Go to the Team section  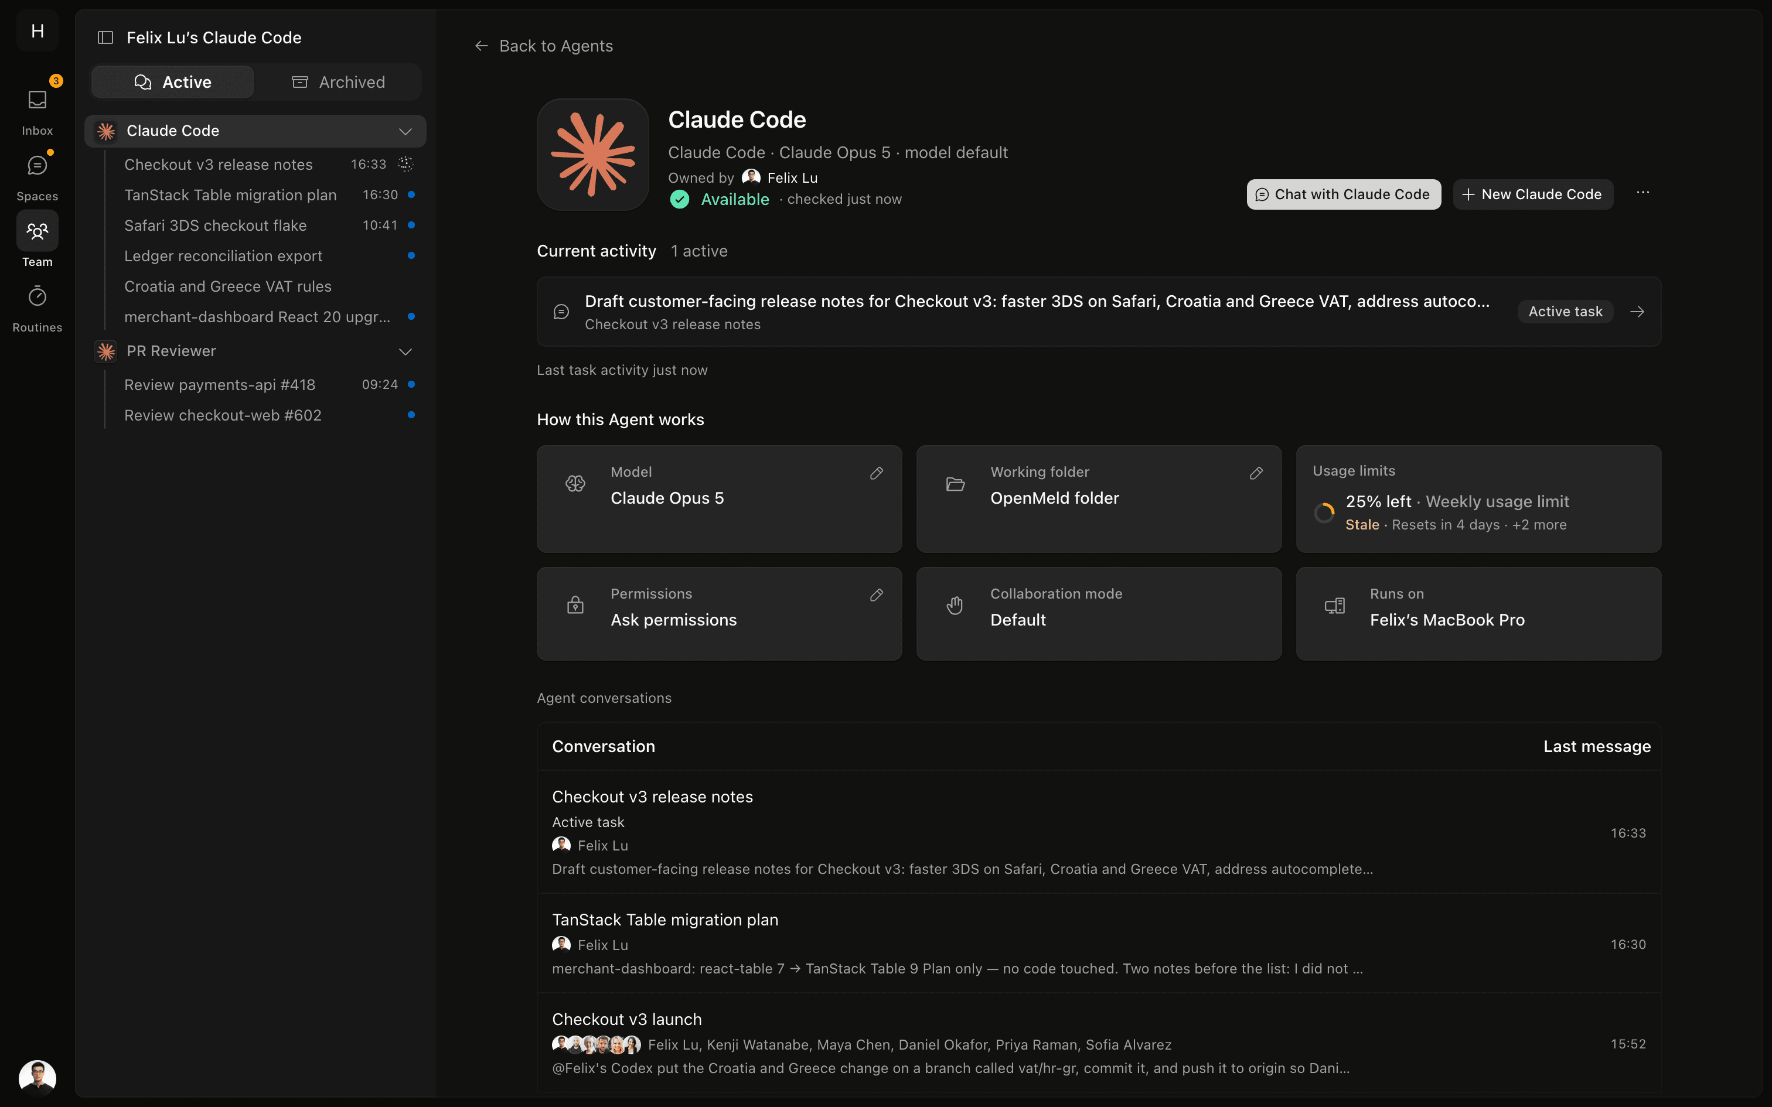pos(38,240)
